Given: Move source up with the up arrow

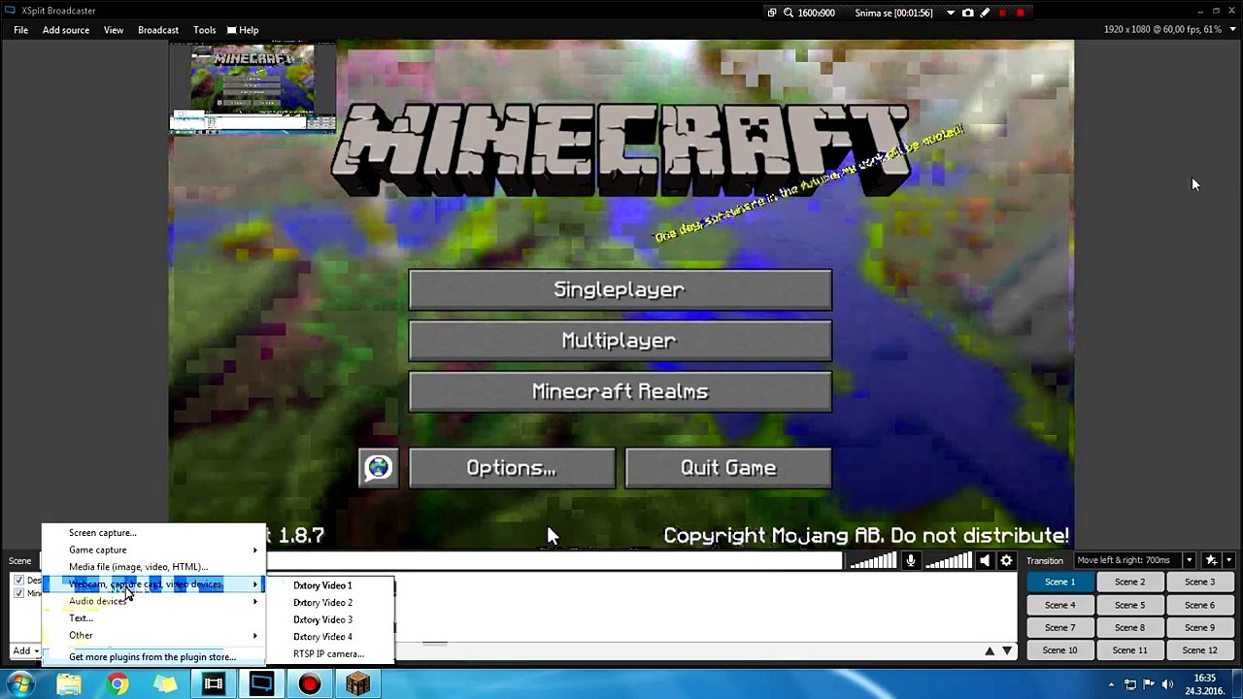Looking at the screenshot, I should [x=990, y=650].
